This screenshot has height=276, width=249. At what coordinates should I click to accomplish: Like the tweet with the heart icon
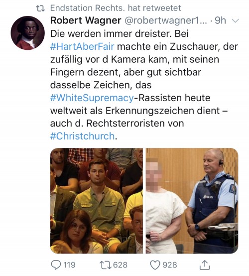pyautogui.click(x=155, y=265)
